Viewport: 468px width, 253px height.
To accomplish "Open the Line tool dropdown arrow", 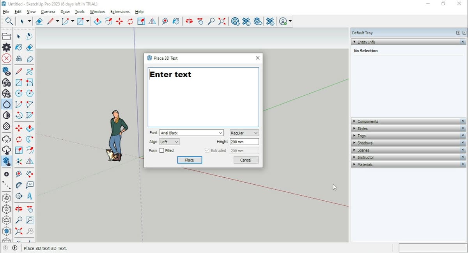I will click(58, 21).
